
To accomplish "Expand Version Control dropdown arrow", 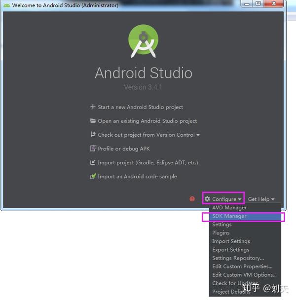I will point(198,135).
